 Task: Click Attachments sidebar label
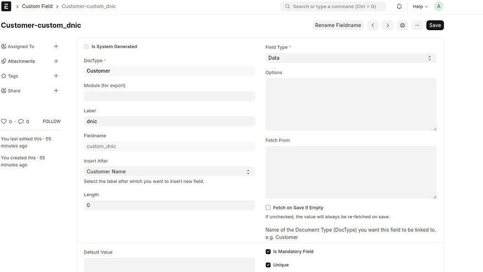click(x=21, y=61)
